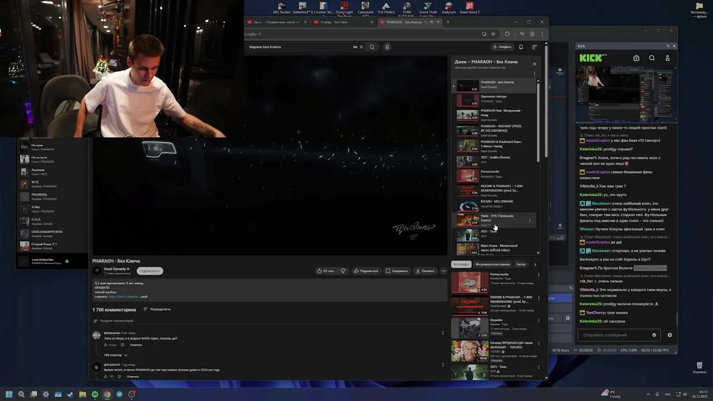Open Chrome from the taskbar
This screenshot has height=401, width=713.
[x=107, y=394]
